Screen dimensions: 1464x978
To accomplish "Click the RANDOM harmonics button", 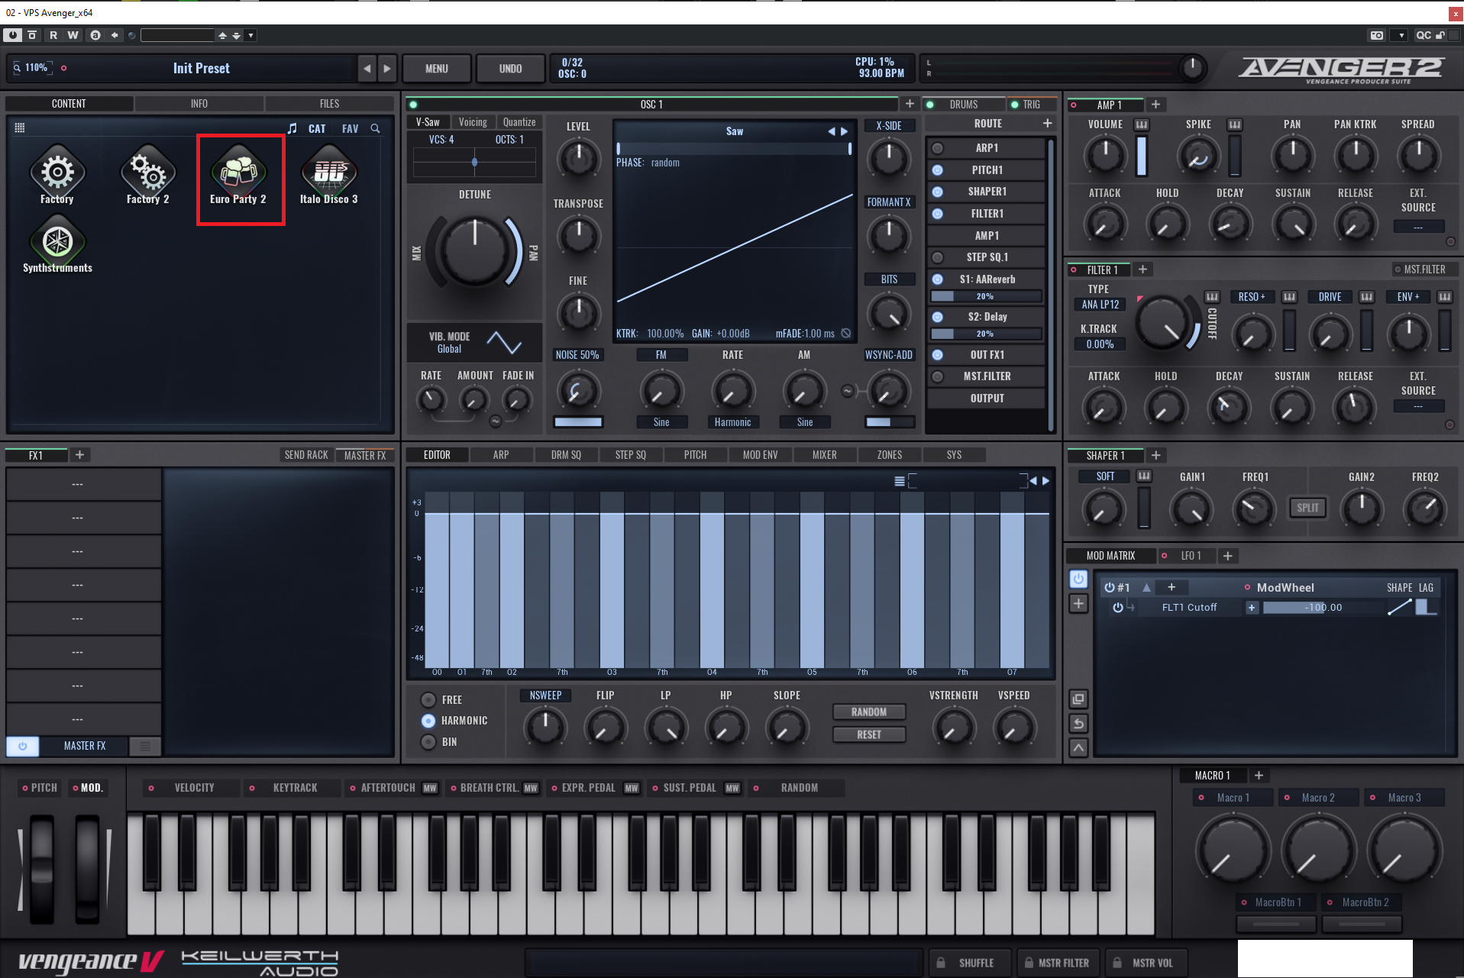I will tap(869, 712).
